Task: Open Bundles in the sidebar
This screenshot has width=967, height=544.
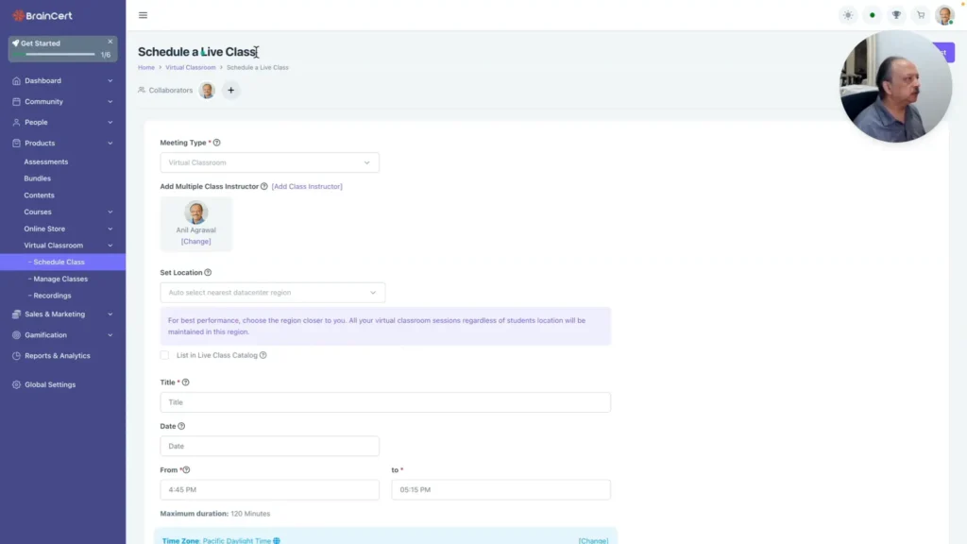Action: (x=38, y=178)
